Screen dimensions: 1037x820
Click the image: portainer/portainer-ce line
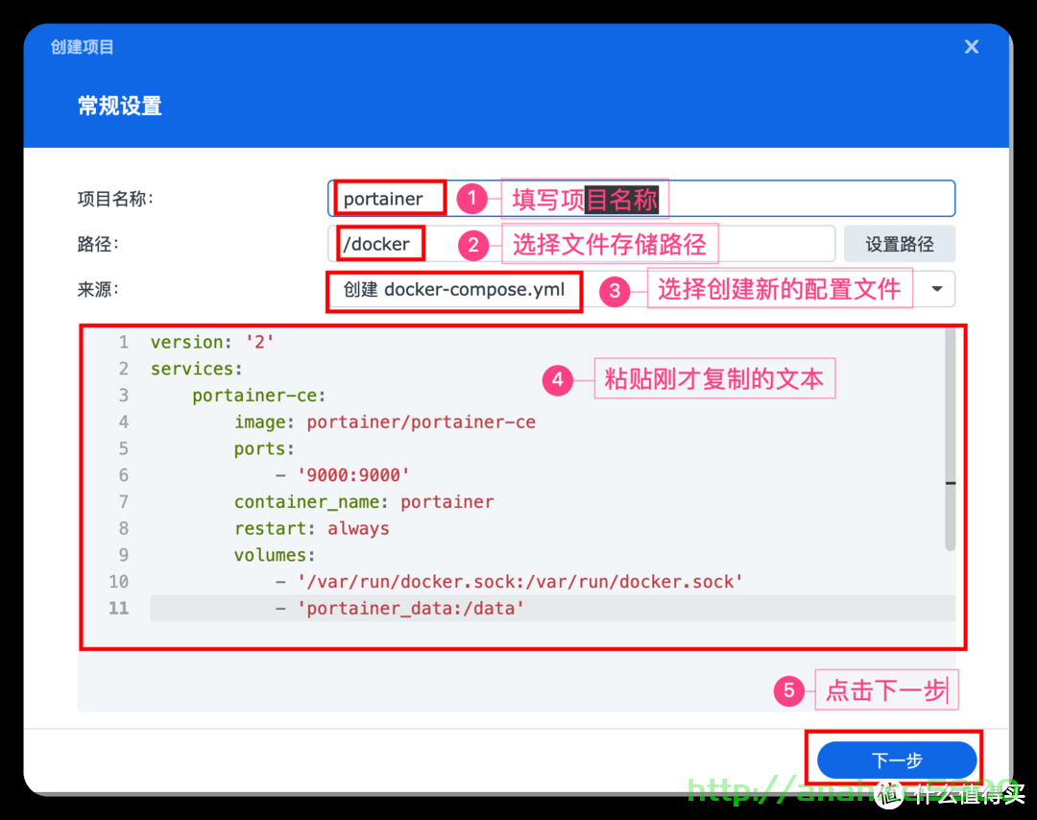(x=384, y=422)
